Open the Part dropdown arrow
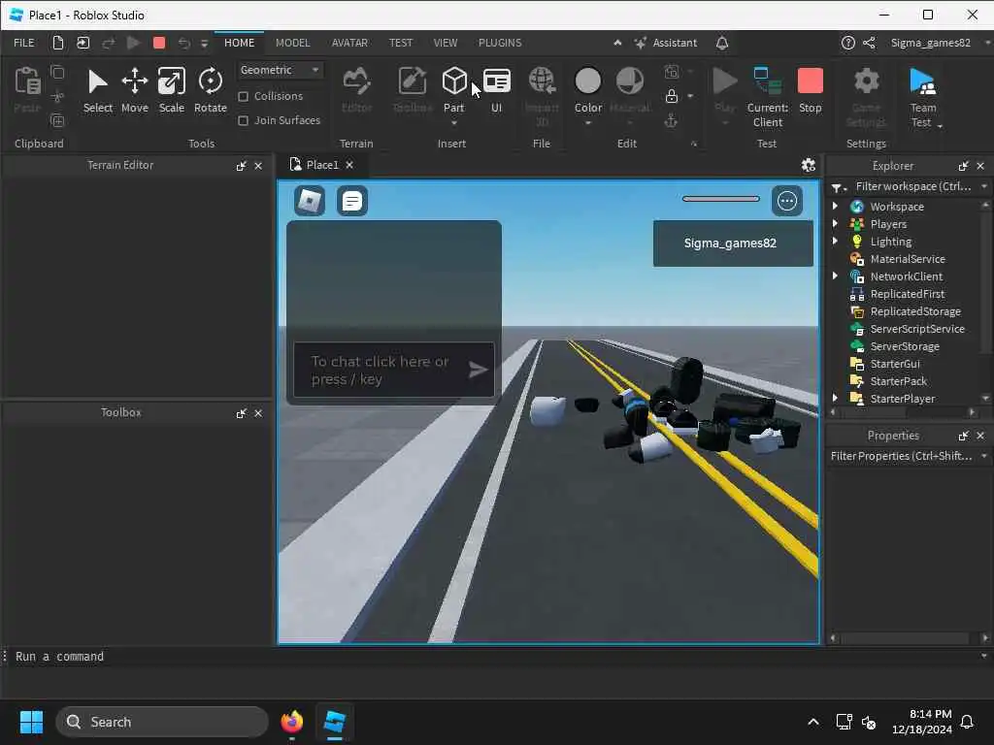Viewport: 994px width, 745px height. tap(454, 123)
